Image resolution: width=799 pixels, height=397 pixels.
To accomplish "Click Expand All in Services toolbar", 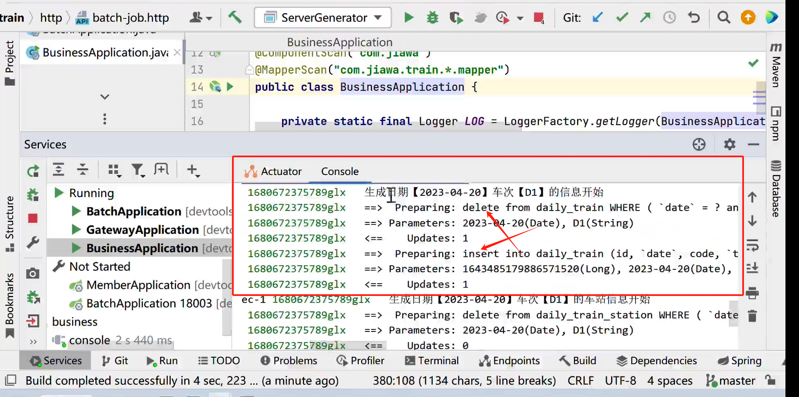I will point(58,170).
